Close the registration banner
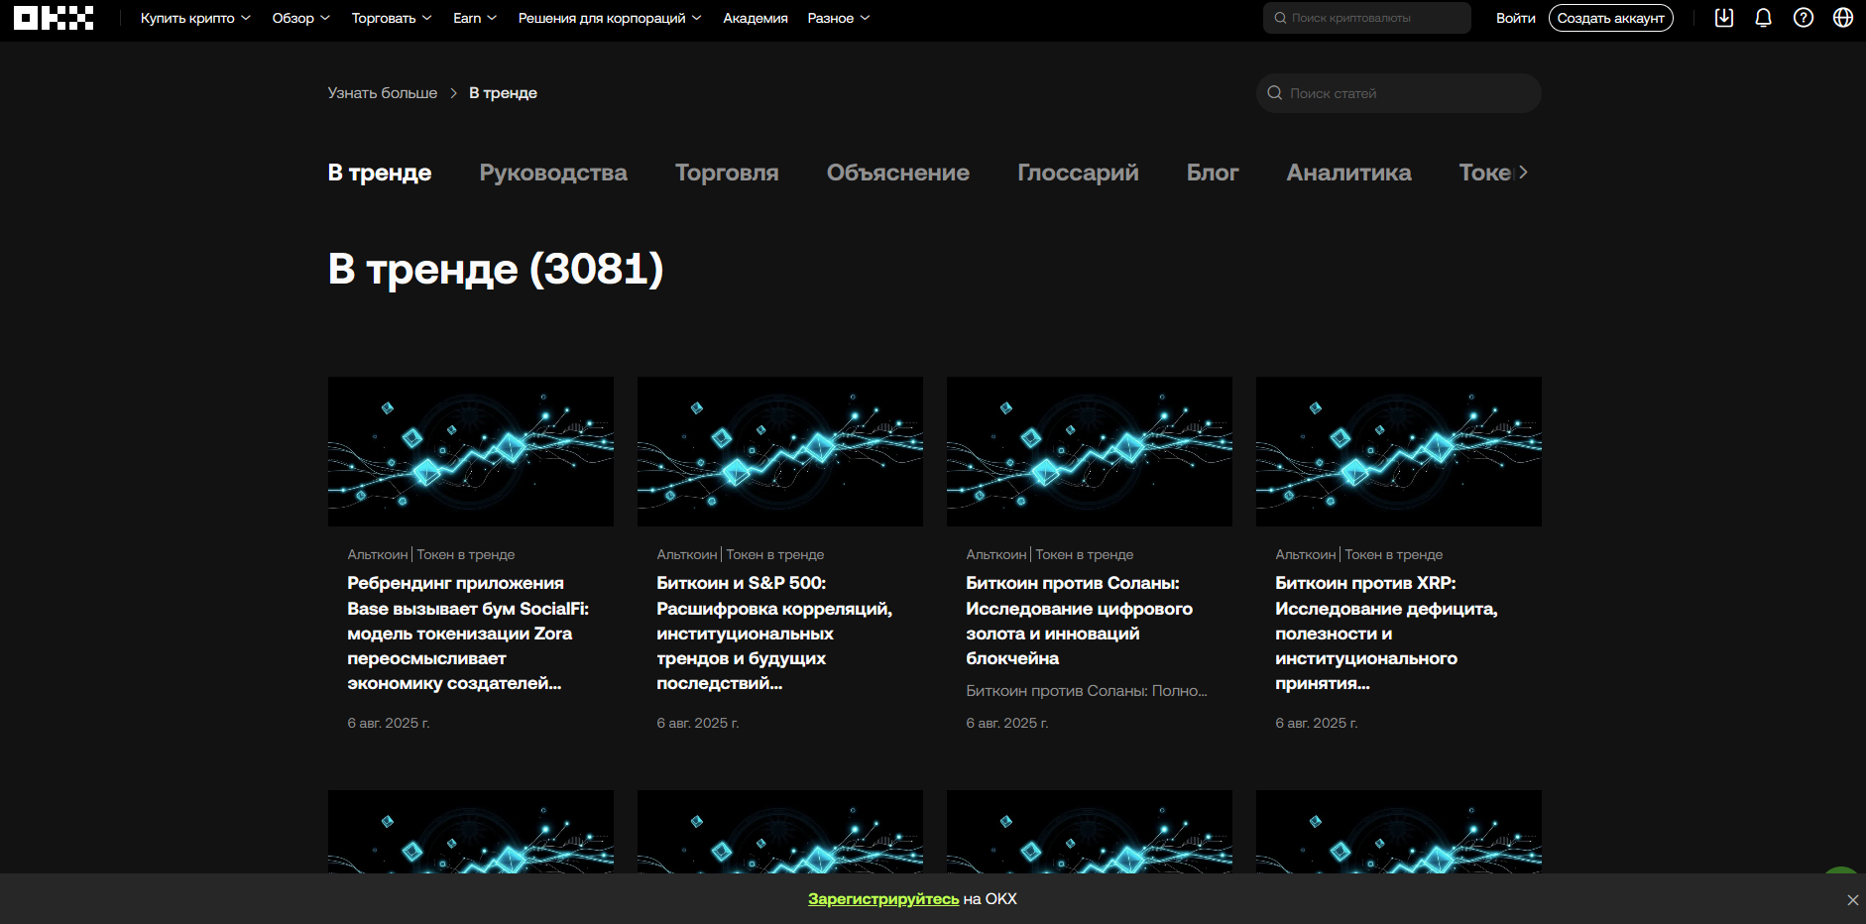This screenshot has width=1866, height=924. point(1852,900)
